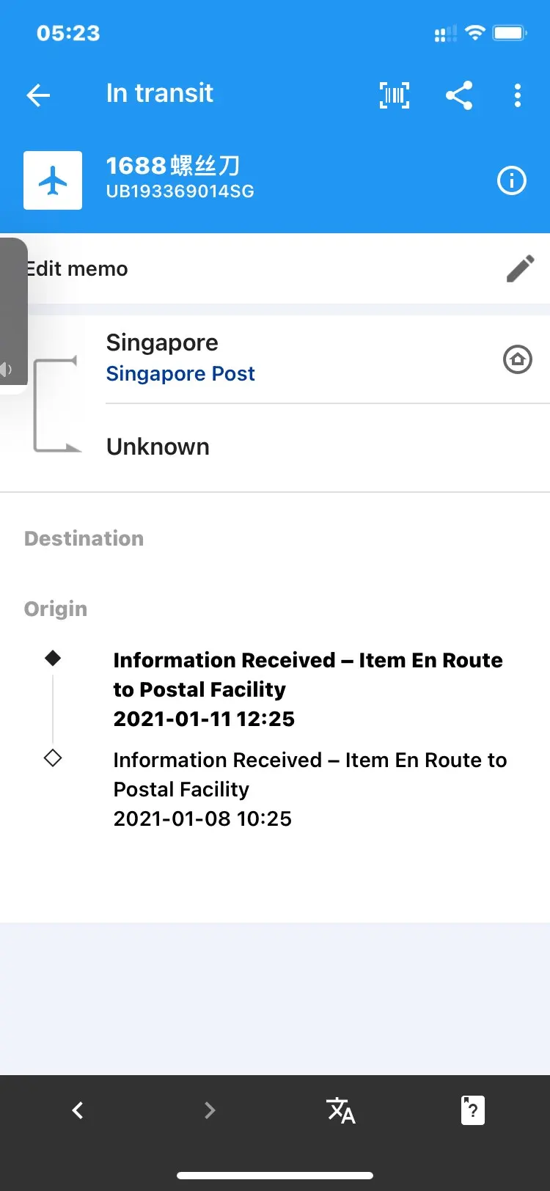Open the three-dot overflow menu
The height and width of the screenshot is (1191, 550).
pos(518,95)
